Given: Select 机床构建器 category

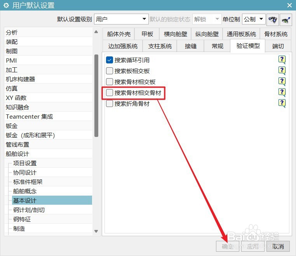Looking at the screenshot, I should coord(48,79).
